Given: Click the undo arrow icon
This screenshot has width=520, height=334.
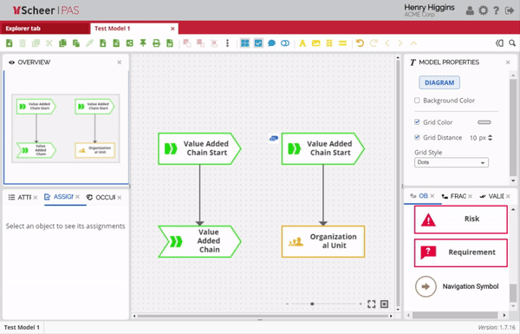Looking at the screenshot, I should [x=360, y=43].
